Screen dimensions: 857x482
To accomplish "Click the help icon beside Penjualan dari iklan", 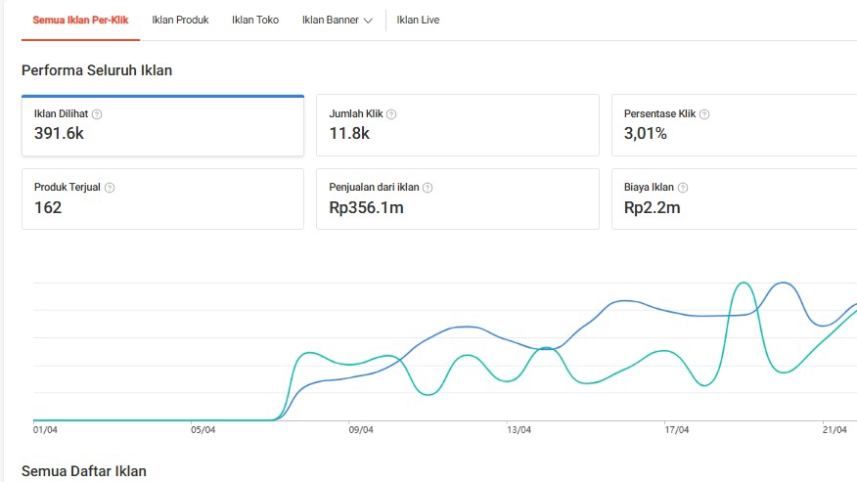I will click(x=428, y=188).
